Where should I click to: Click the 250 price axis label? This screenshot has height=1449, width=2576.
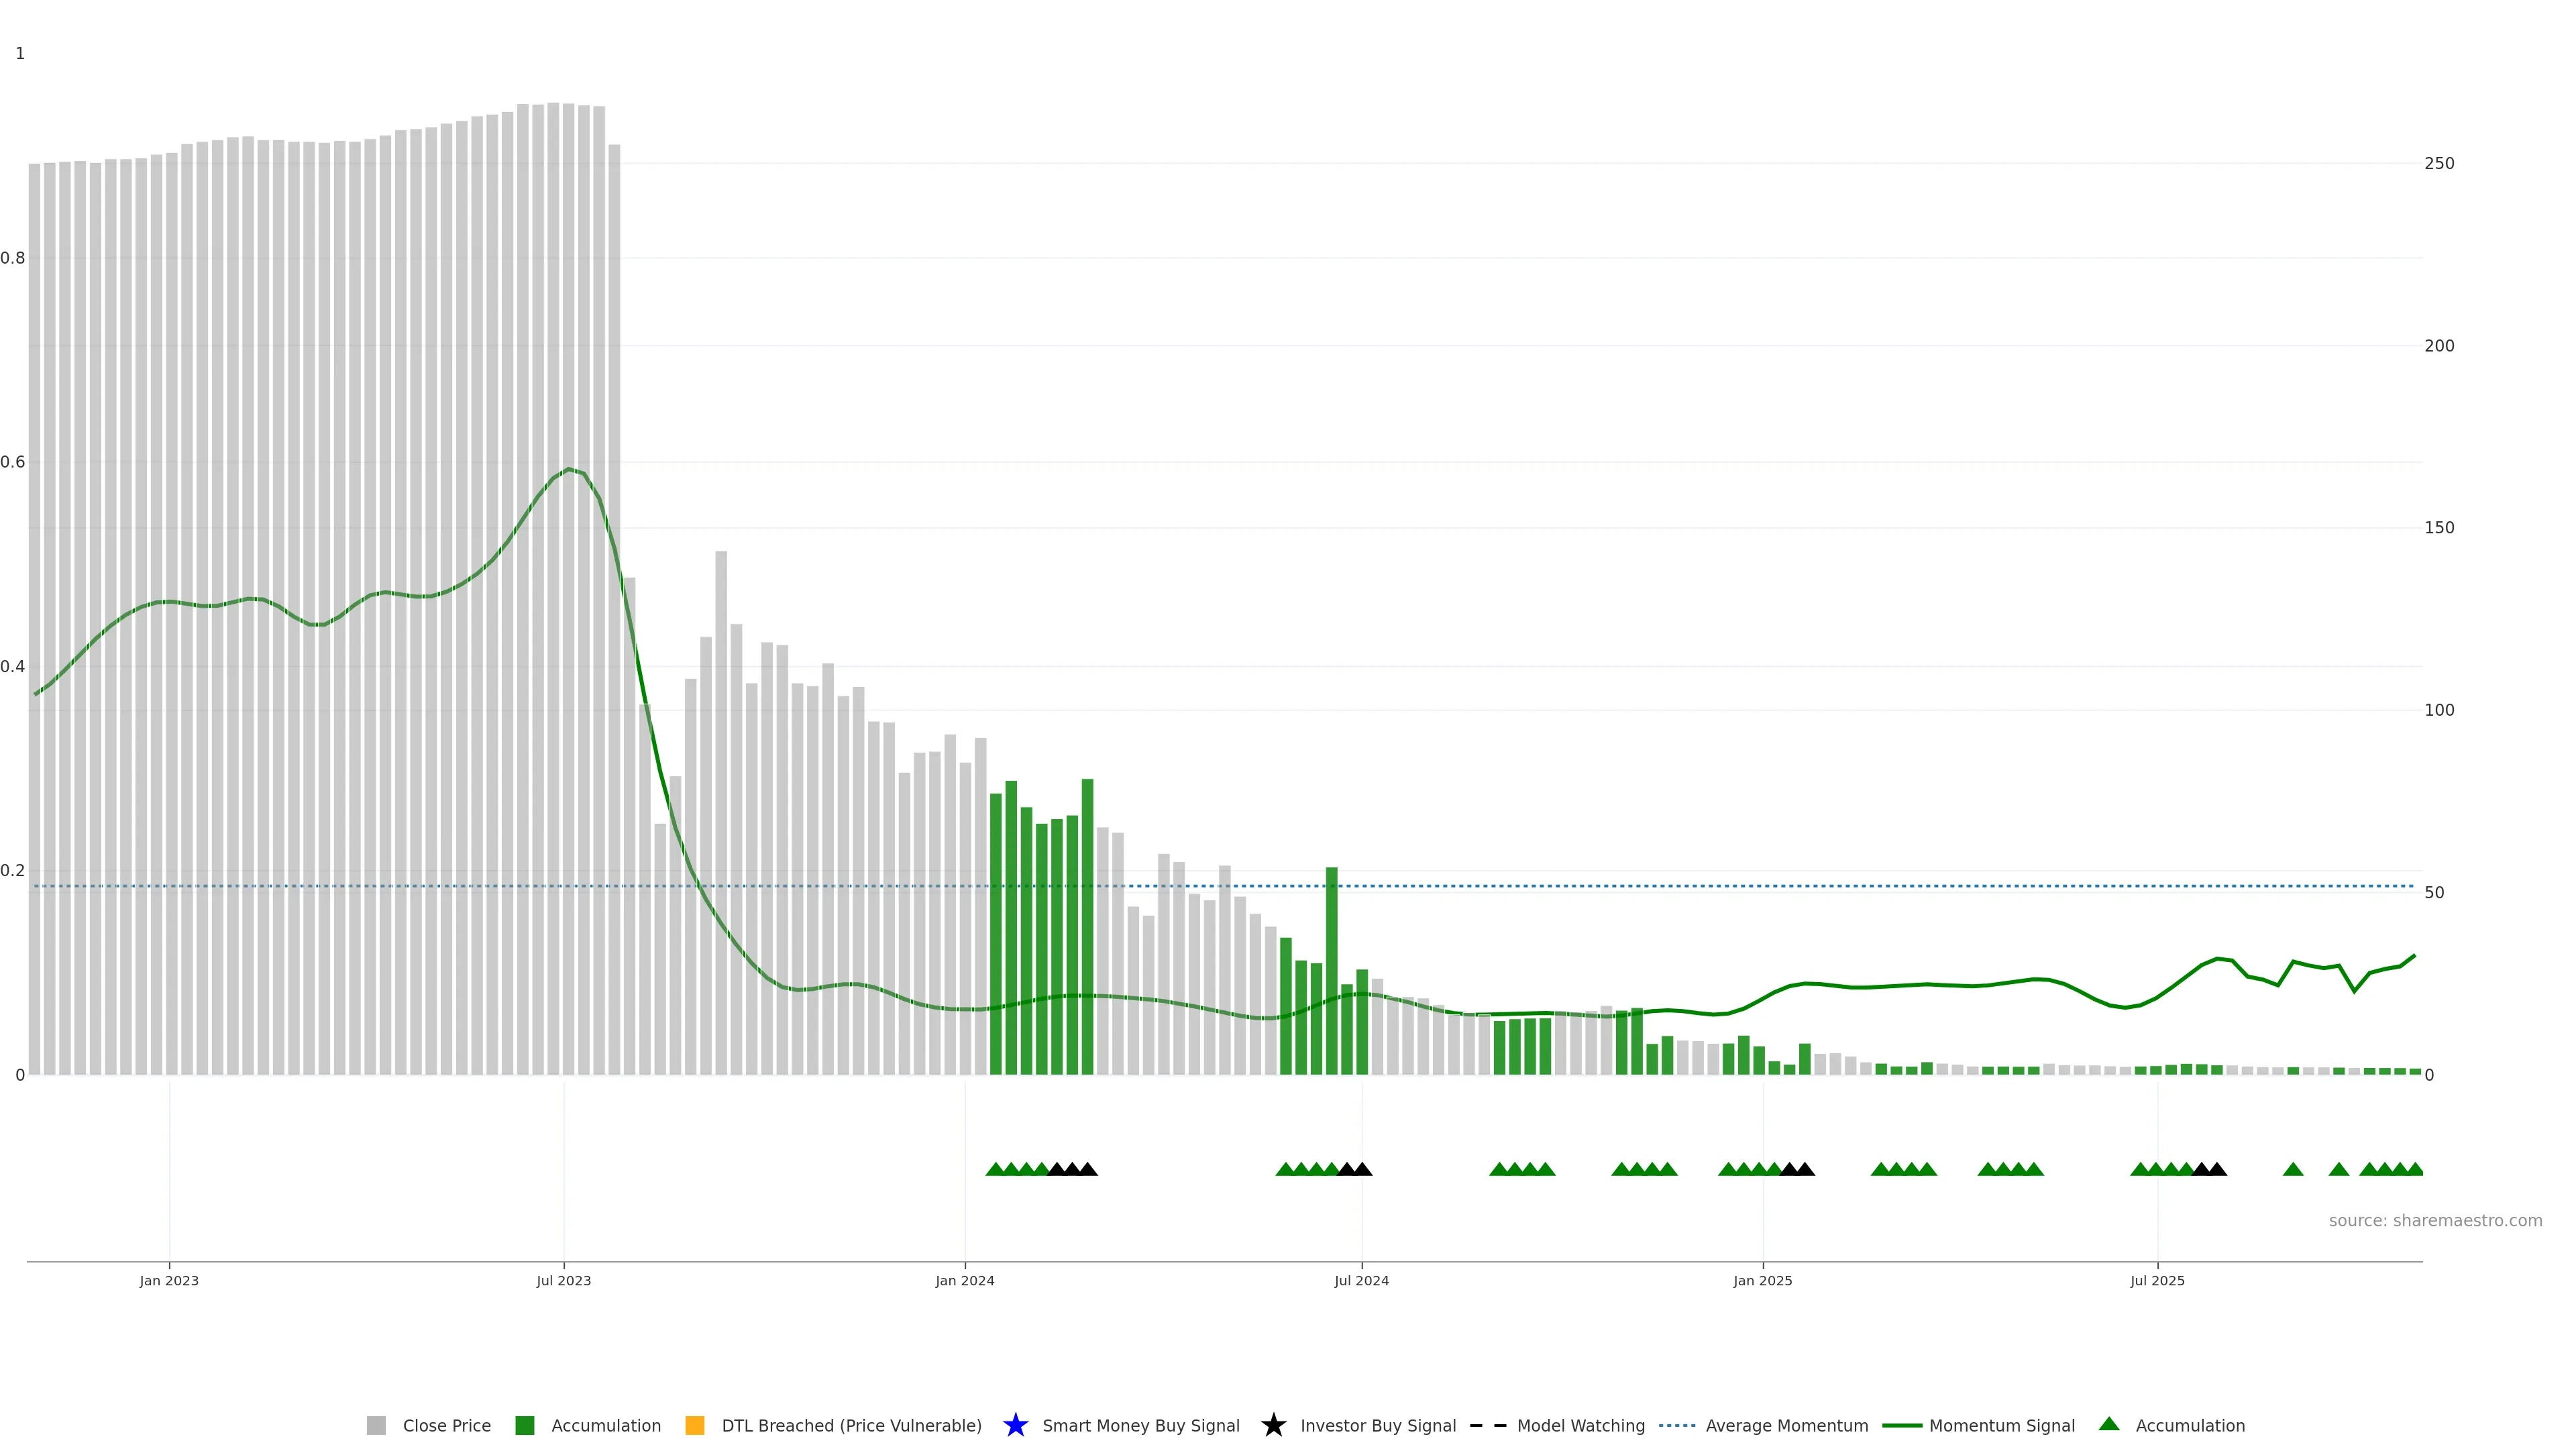(2438, 163)
